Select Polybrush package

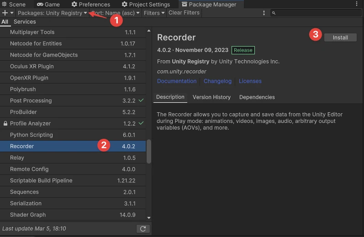tap(73, 89)
